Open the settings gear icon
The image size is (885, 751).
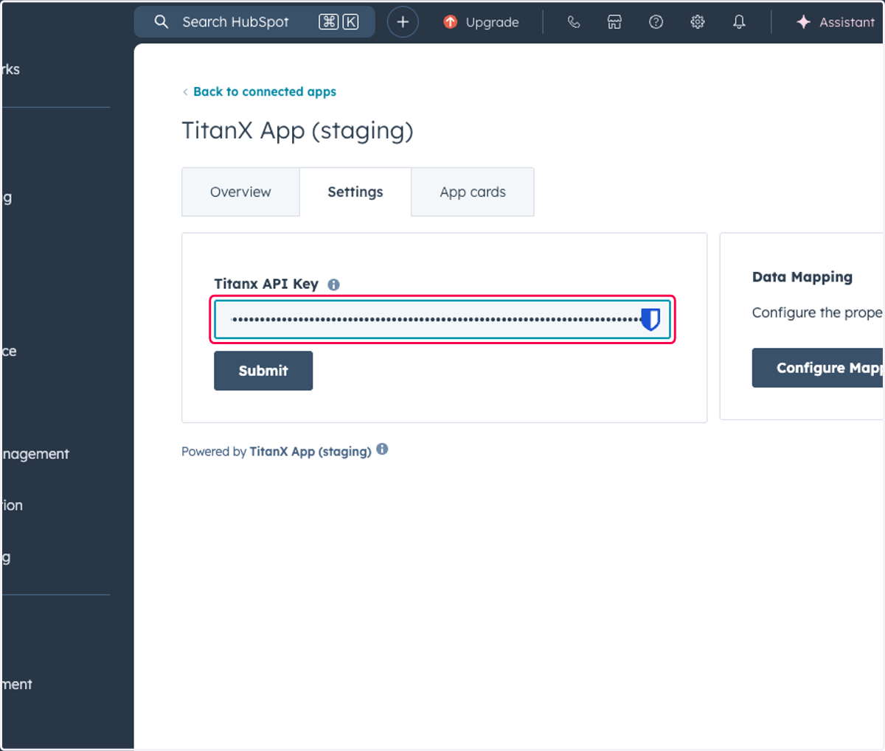point(698,22)
